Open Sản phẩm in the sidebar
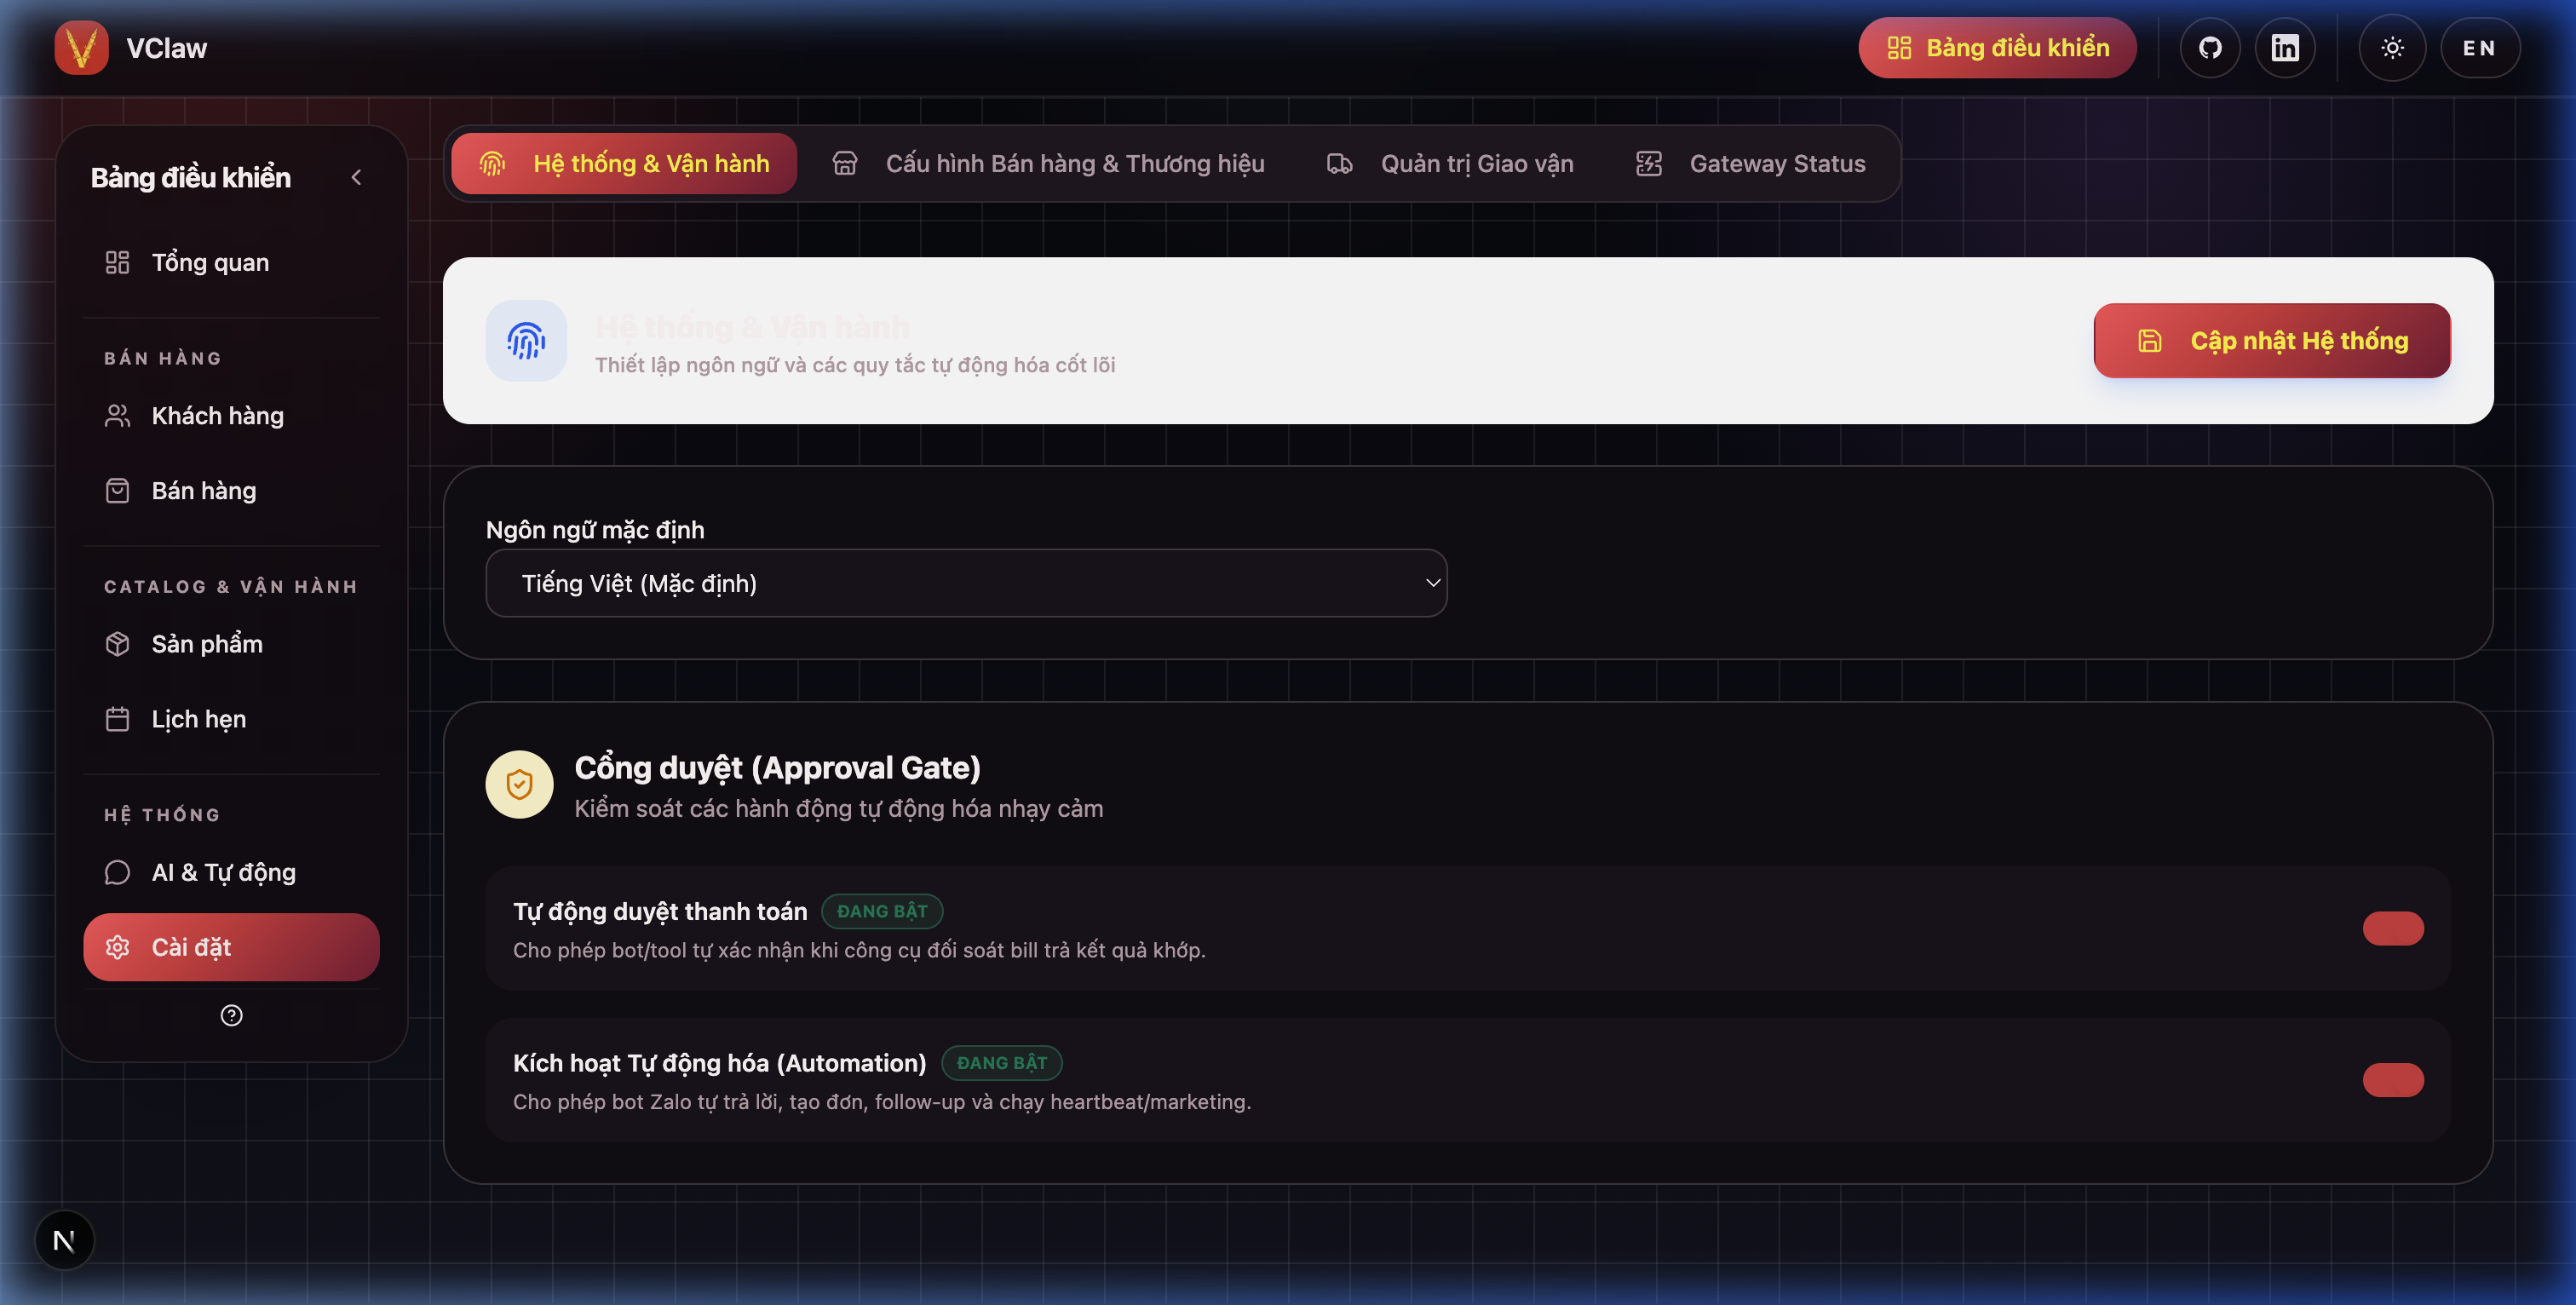Image resolution: width=2576 pixels, height=1305 pixels. [x=231, y=644]
